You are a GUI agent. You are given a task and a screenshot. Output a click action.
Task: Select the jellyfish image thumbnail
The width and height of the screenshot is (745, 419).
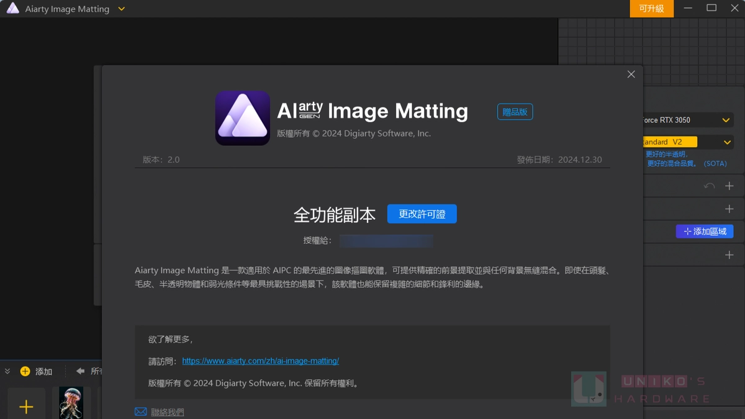pos(71,403)
